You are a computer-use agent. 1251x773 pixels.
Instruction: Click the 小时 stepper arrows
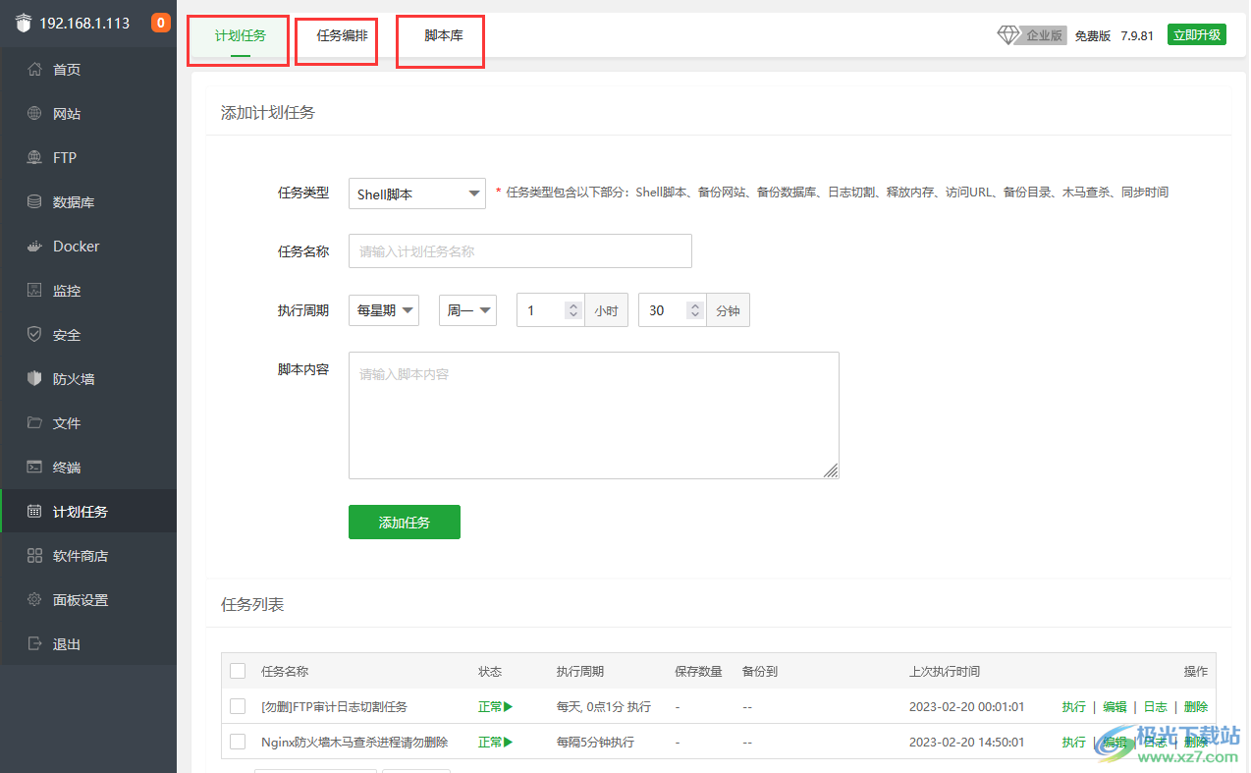click(574, 310)
